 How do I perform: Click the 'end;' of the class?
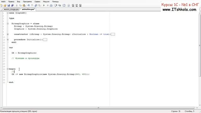14,42
